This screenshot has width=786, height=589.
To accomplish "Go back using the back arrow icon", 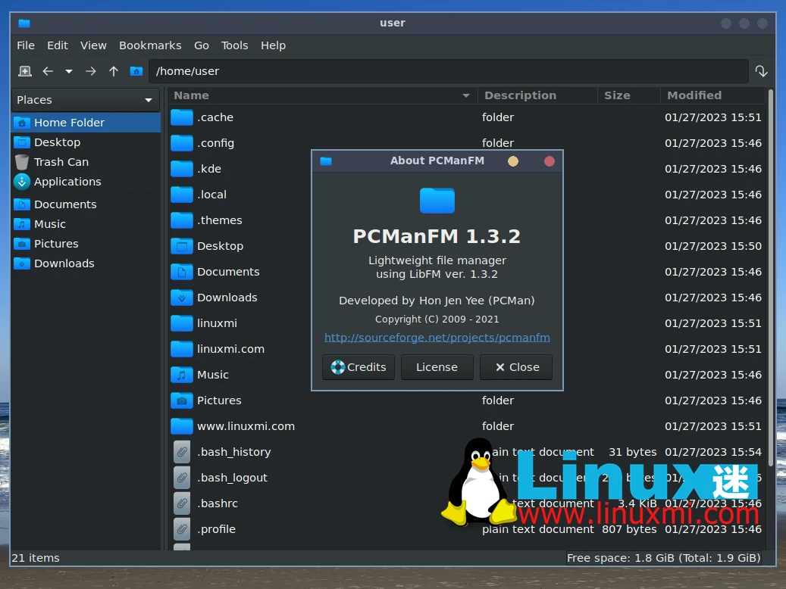I will pyautogui.click(x=47, y=70).
